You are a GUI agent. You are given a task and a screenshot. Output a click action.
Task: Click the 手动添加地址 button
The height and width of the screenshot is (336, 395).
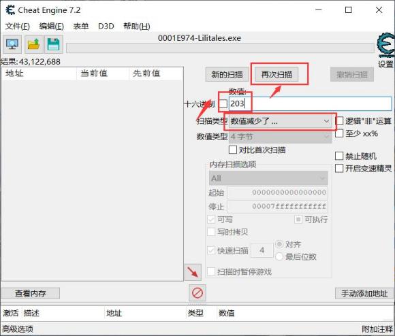coord(364,293)
